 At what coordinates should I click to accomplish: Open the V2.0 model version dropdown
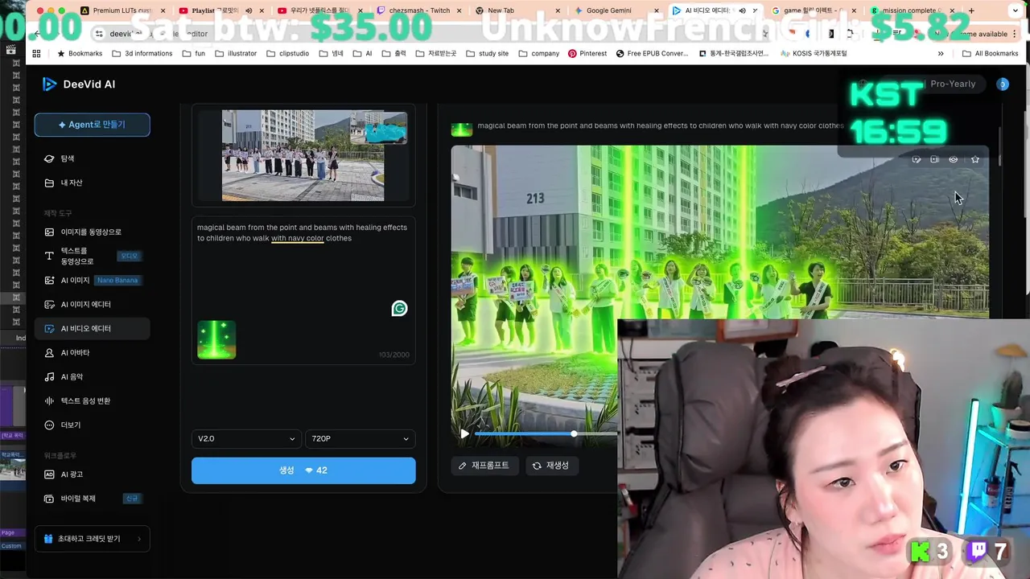pos(246,438)
